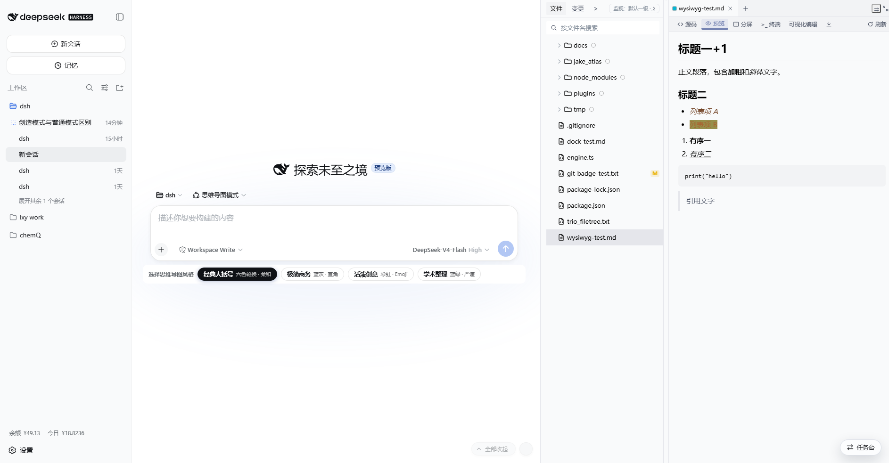Click the send arrow button
This screenshot has height=463, width=889.
click(x=506, y=249)
